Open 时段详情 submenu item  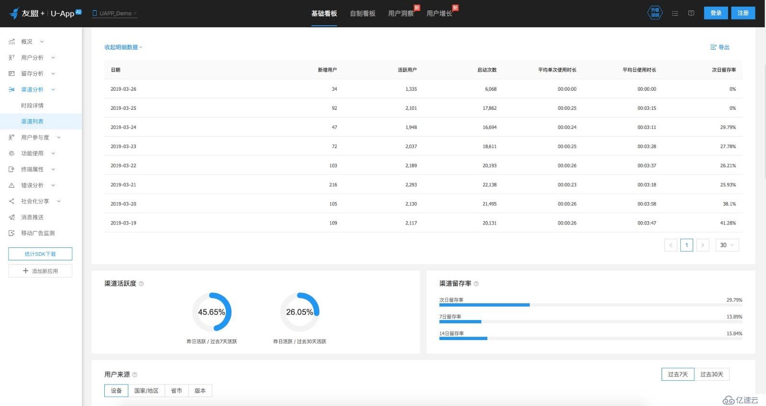[x=32, y=106]
